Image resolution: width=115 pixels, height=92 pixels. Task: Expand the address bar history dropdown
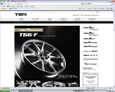click(x=82, y=4)
